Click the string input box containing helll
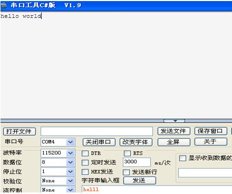Screen dimensions: 232x194 pos(157,190)
